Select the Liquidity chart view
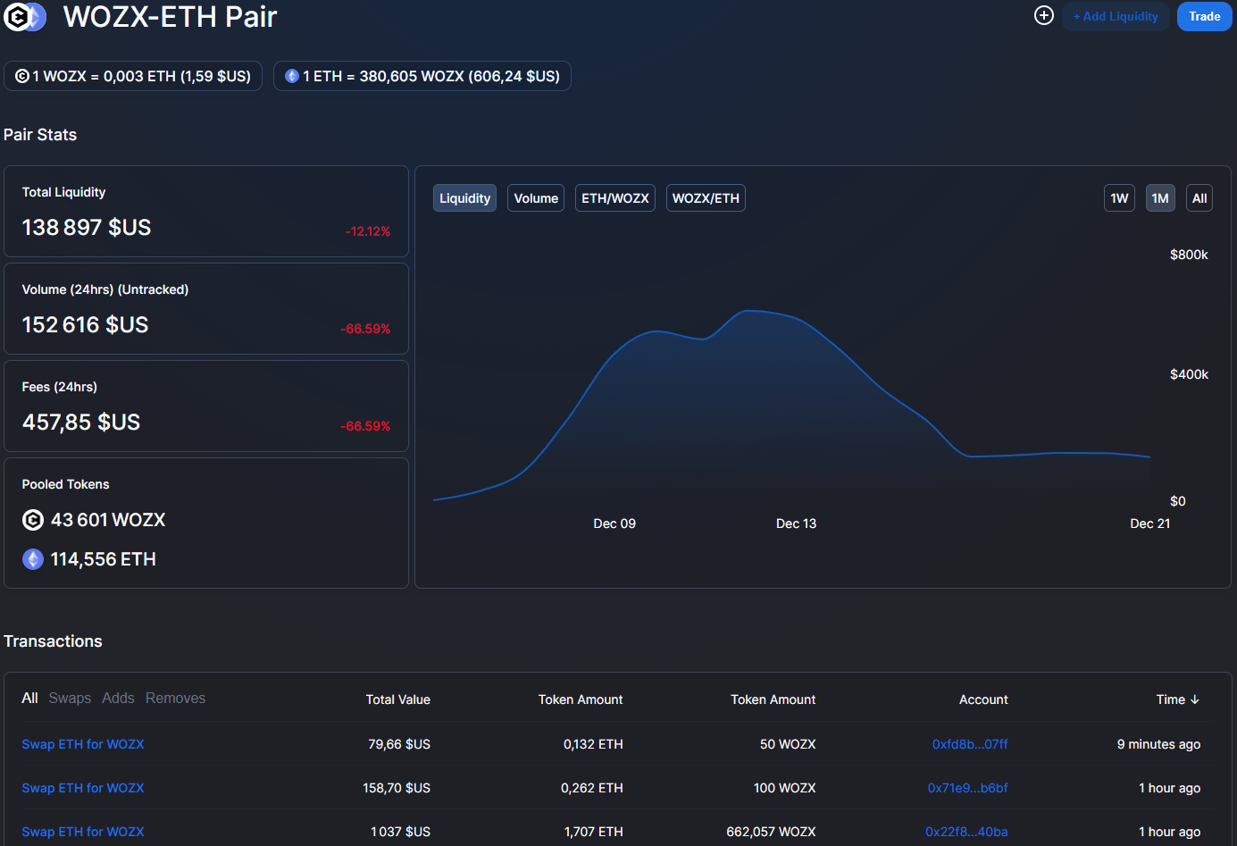The image size is (1237, 846). 464,198
